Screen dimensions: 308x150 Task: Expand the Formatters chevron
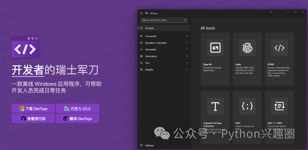(187, 49)
